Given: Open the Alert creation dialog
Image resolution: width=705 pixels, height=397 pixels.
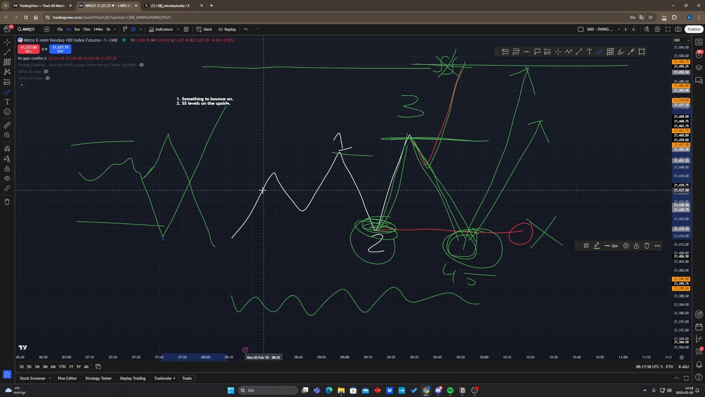Looking at the screenshot, I should pyautogui.click(x=204, y=29).
